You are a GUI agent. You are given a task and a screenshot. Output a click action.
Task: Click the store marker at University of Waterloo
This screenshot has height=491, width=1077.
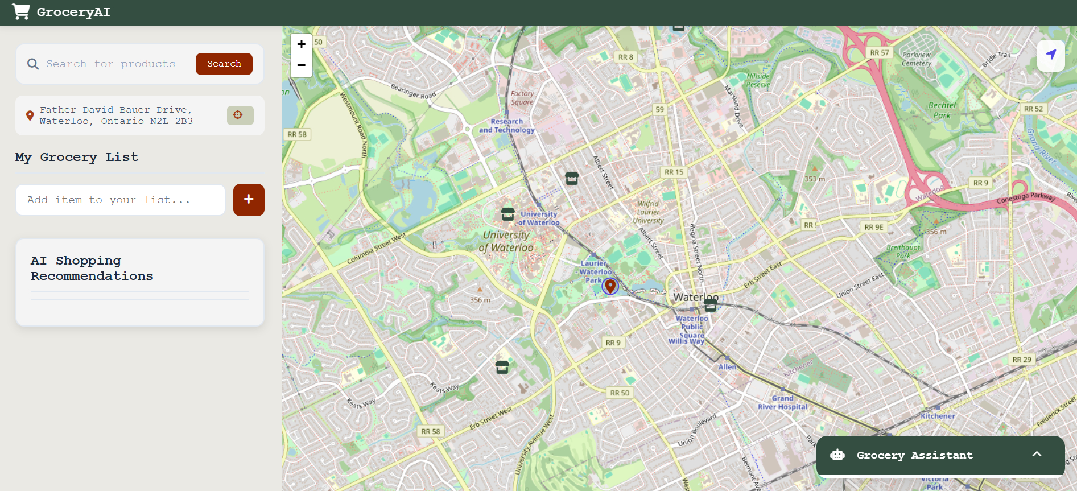point(508,214)
